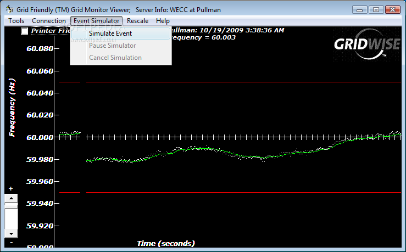
Task: Maximize the Grid Monitor Viewer window
Action: pos(376,10)
